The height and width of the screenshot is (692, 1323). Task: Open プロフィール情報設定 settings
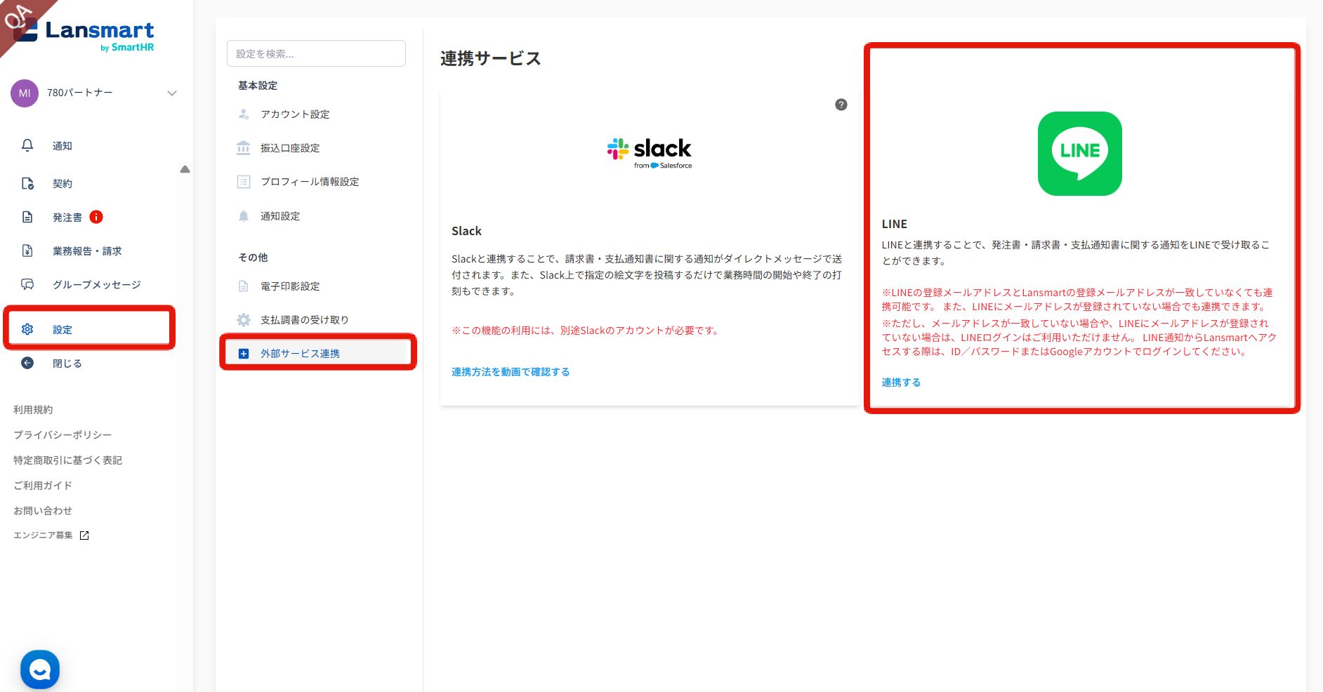[310, 182]
